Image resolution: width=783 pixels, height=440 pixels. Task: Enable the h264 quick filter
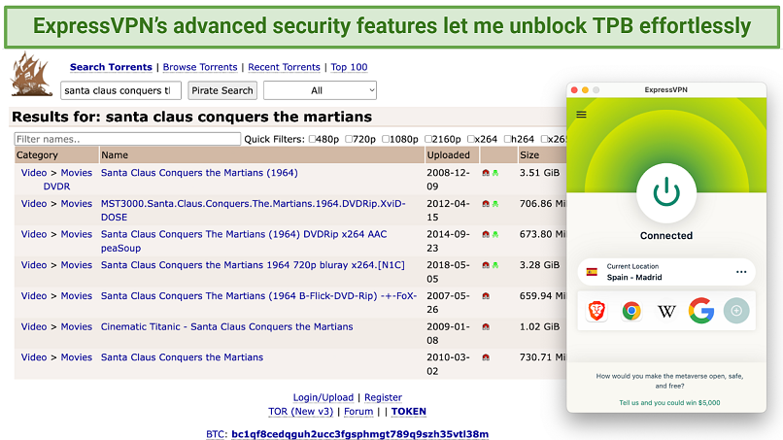tap(508, 139)
